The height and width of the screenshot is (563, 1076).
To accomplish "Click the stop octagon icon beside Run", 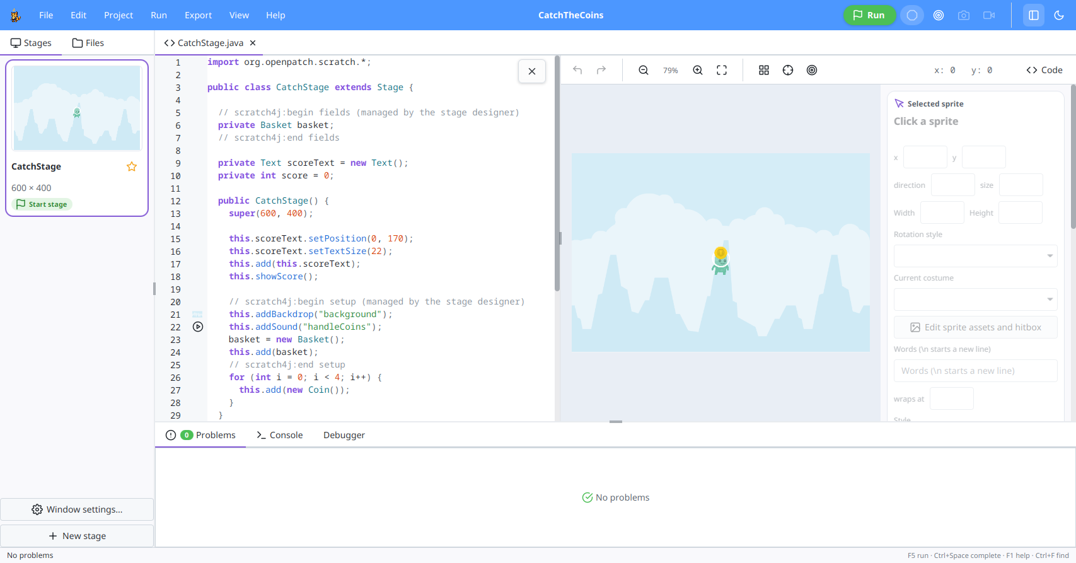I will tap(912, 15).
